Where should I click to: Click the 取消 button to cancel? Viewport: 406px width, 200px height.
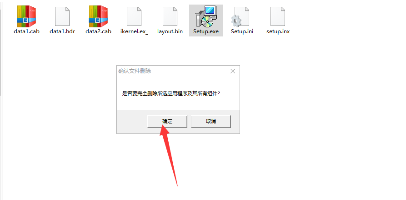[x=211, y=121]
